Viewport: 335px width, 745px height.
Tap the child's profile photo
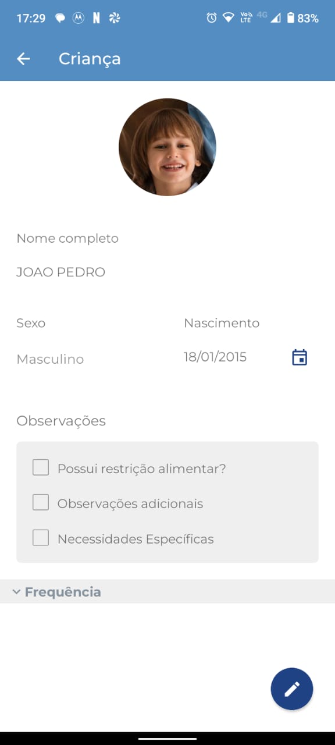tap(167, 147)
